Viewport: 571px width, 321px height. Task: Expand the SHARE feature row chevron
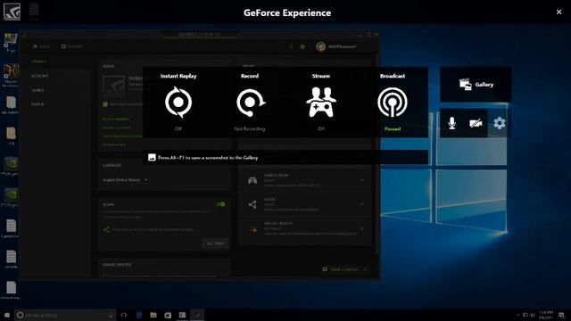[x=361, y=204]
